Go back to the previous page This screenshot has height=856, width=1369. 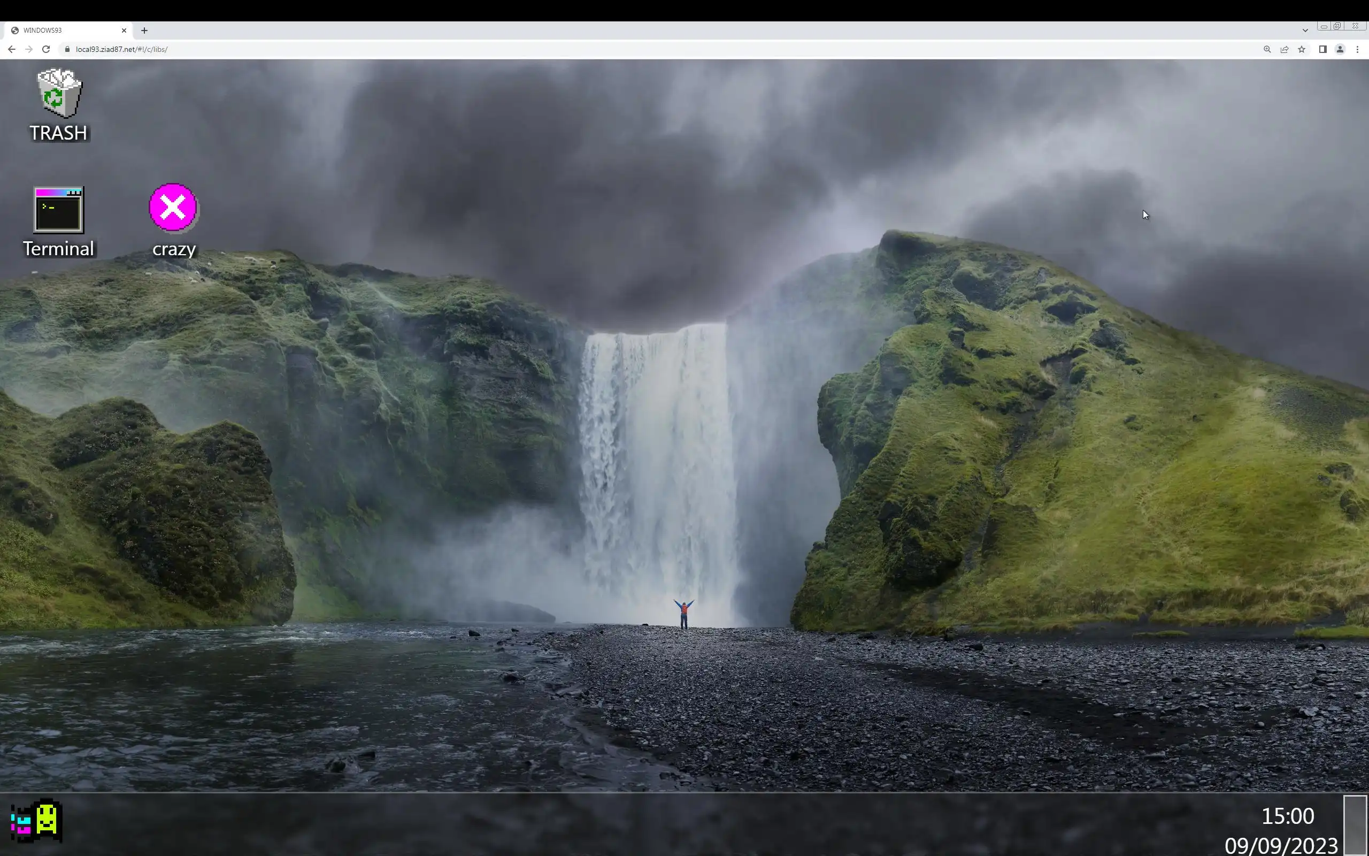pyautogui.click(x=11, y=49)
